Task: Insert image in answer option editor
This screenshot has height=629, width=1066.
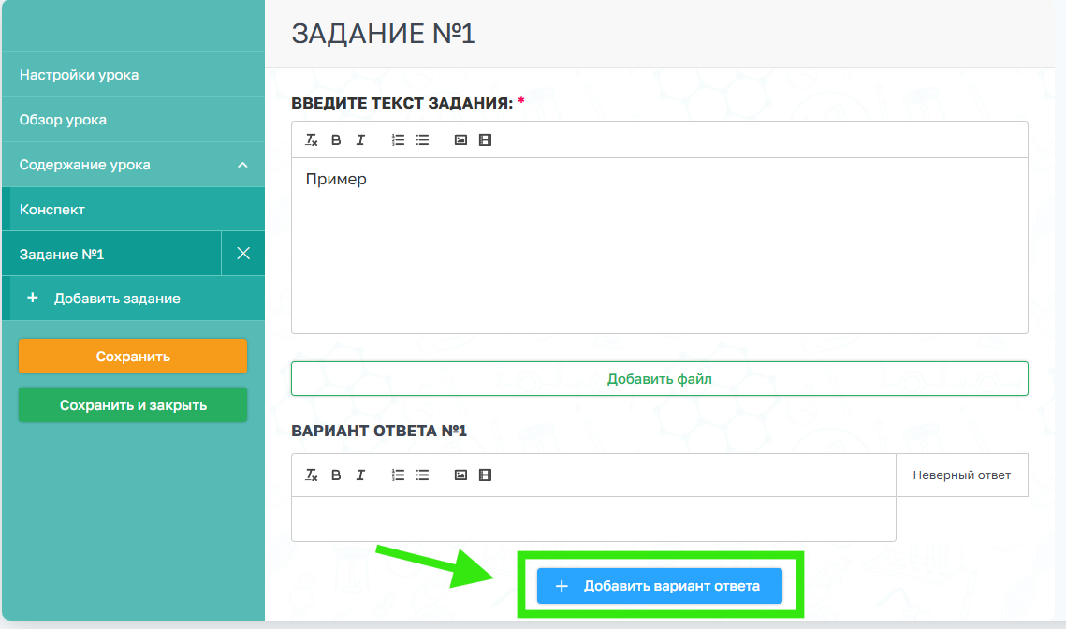Action: 460,475
